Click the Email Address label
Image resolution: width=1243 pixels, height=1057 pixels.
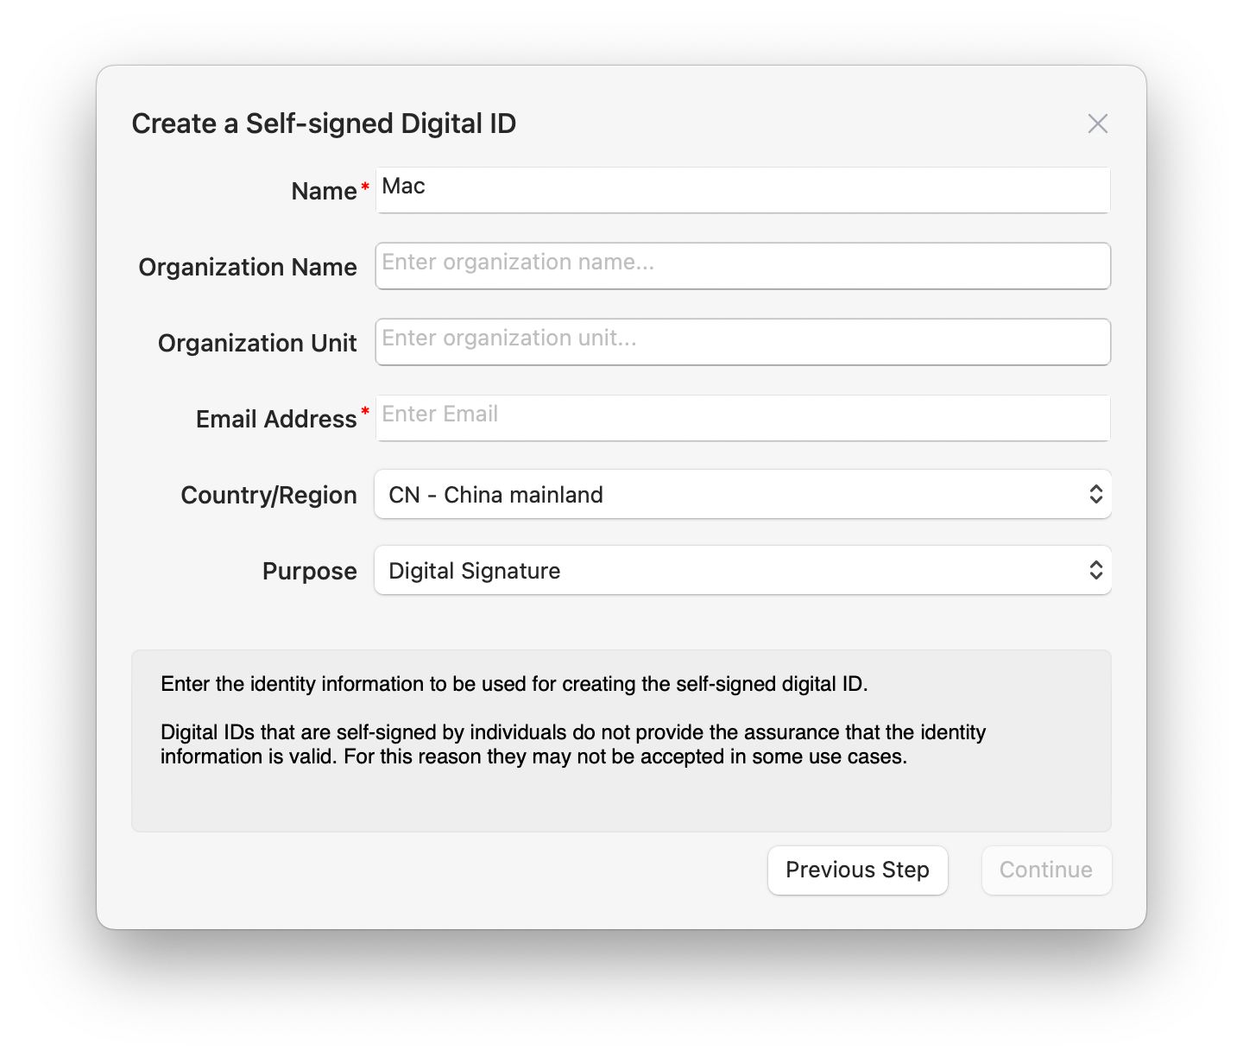[x=276, y=419]
